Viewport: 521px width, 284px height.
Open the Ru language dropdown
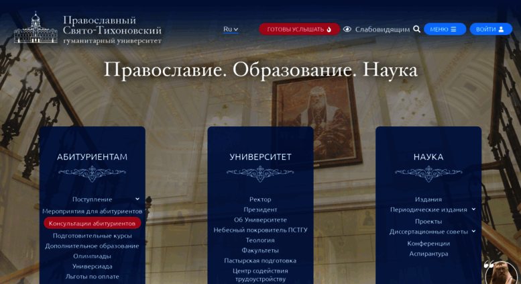coord(231,30)
